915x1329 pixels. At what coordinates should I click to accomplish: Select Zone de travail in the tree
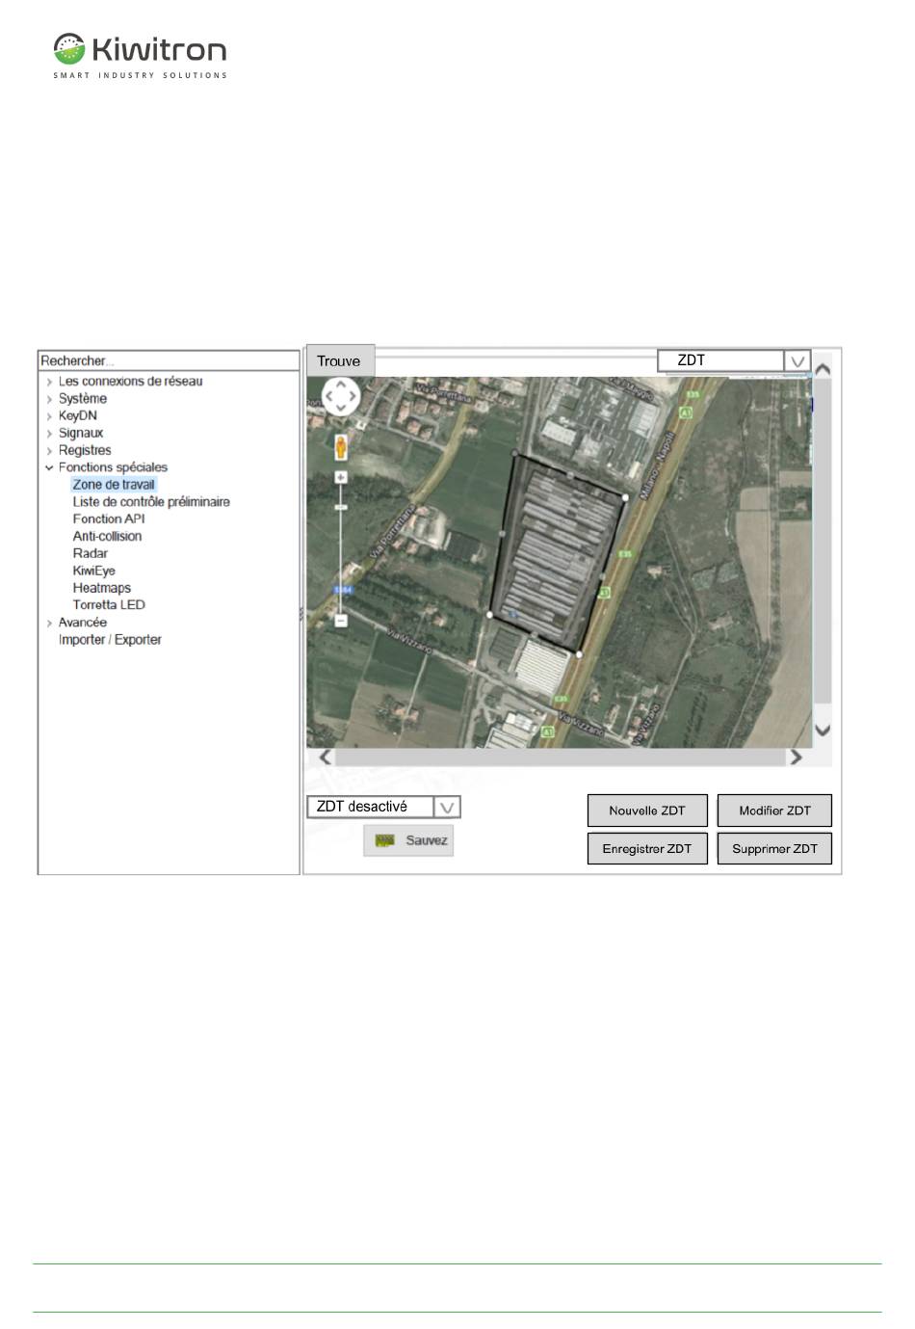[x=114, y=485]
